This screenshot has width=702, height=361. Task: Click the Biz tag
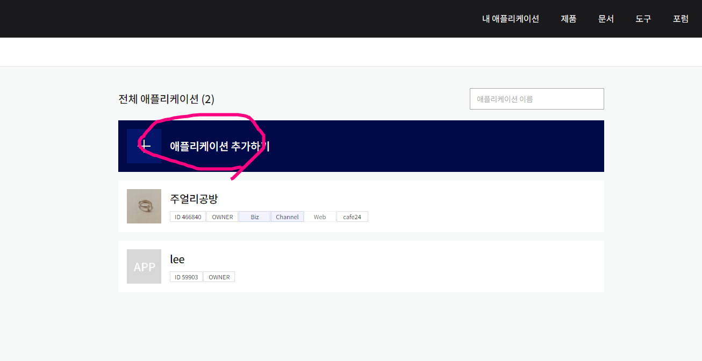pyautogui.click(x=255, y=217)
